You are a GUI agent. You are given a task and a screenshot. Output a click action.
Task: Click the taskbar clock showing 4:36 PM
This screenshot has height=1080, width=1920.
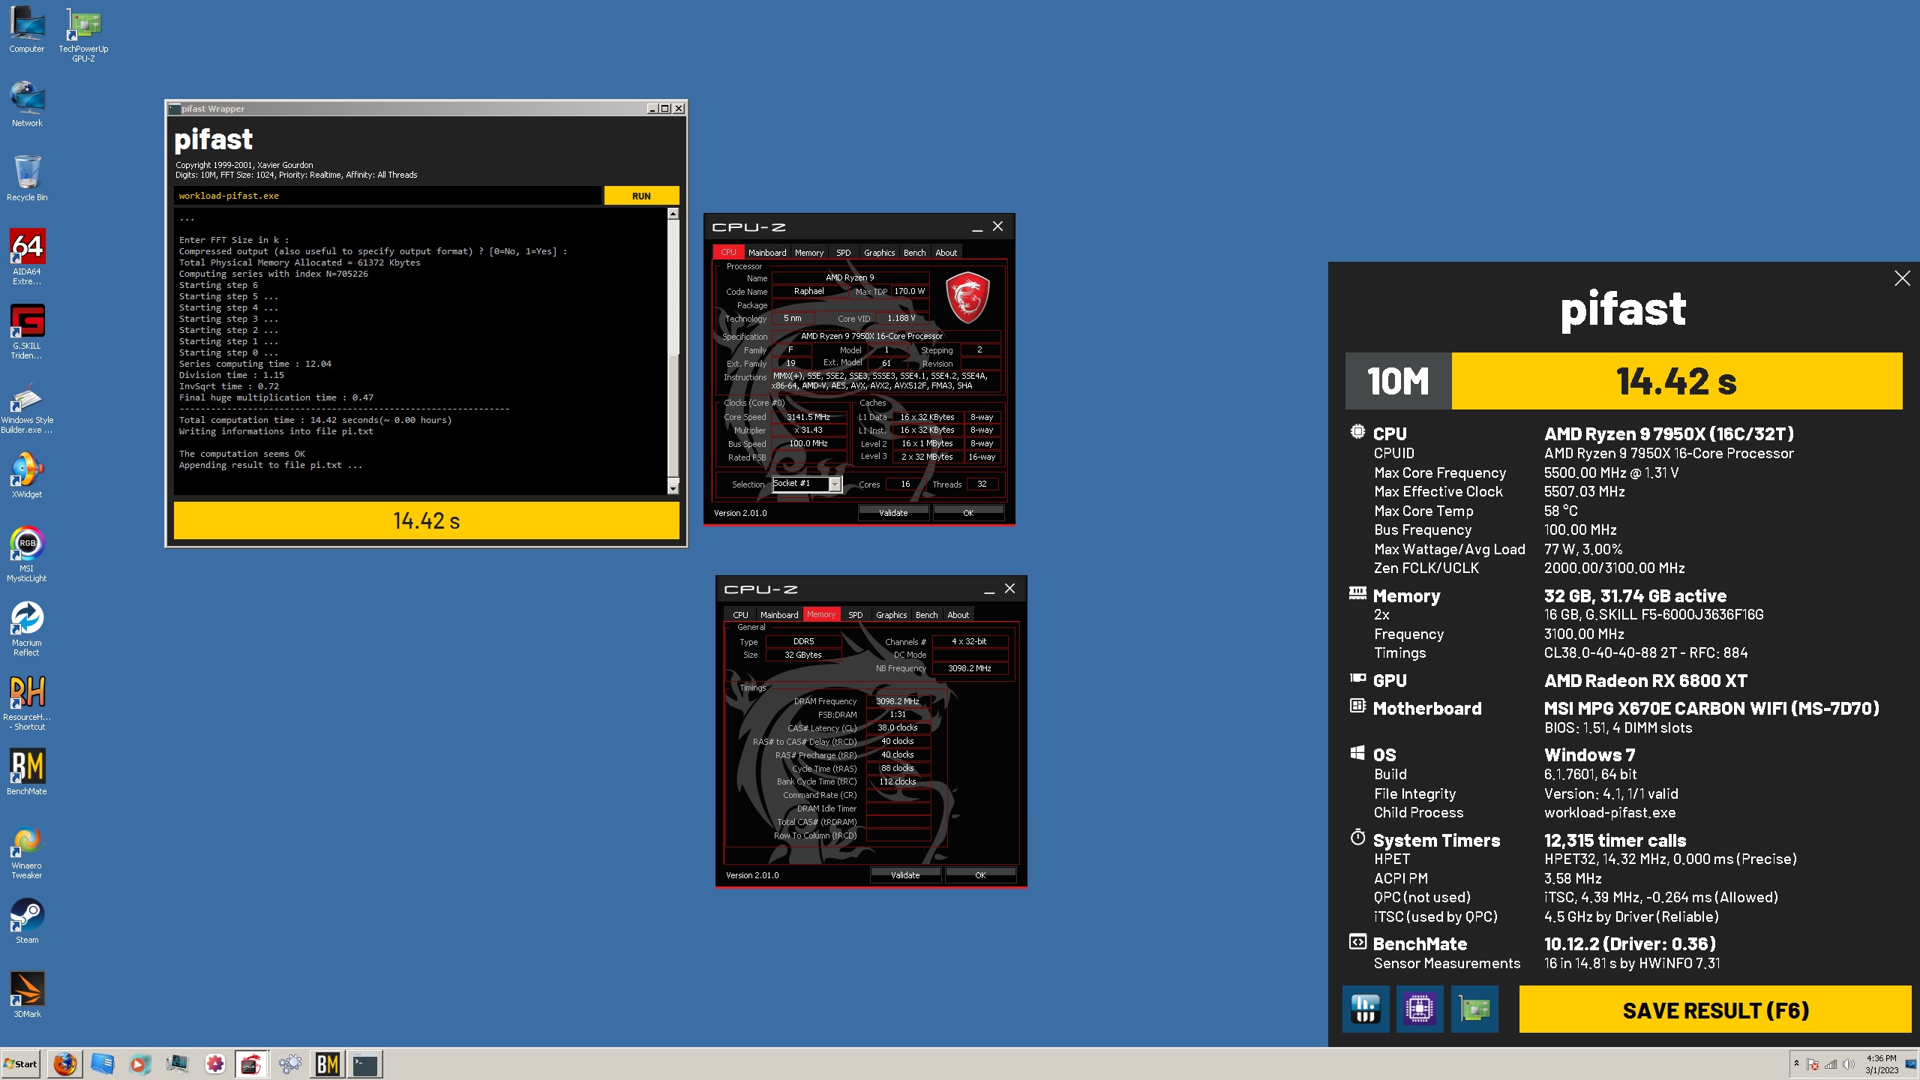(1882, 1064)
